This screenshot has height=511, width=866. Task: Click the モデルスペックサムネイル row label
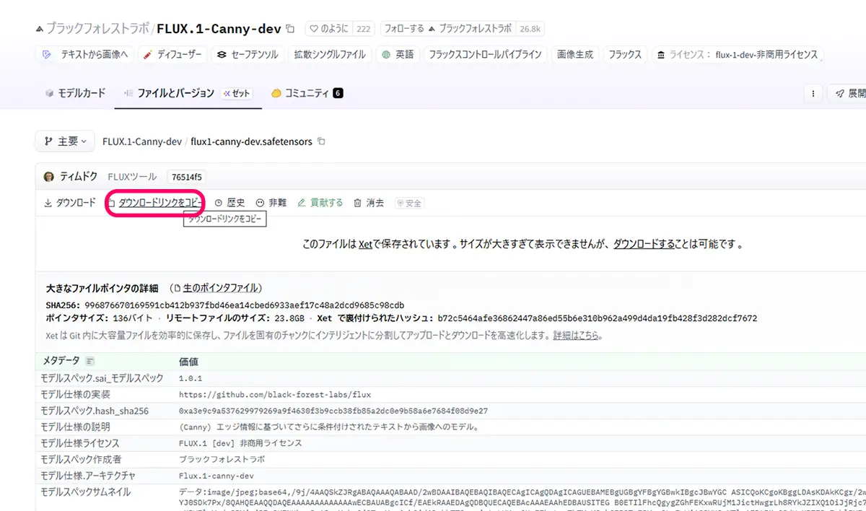point(86,492)
